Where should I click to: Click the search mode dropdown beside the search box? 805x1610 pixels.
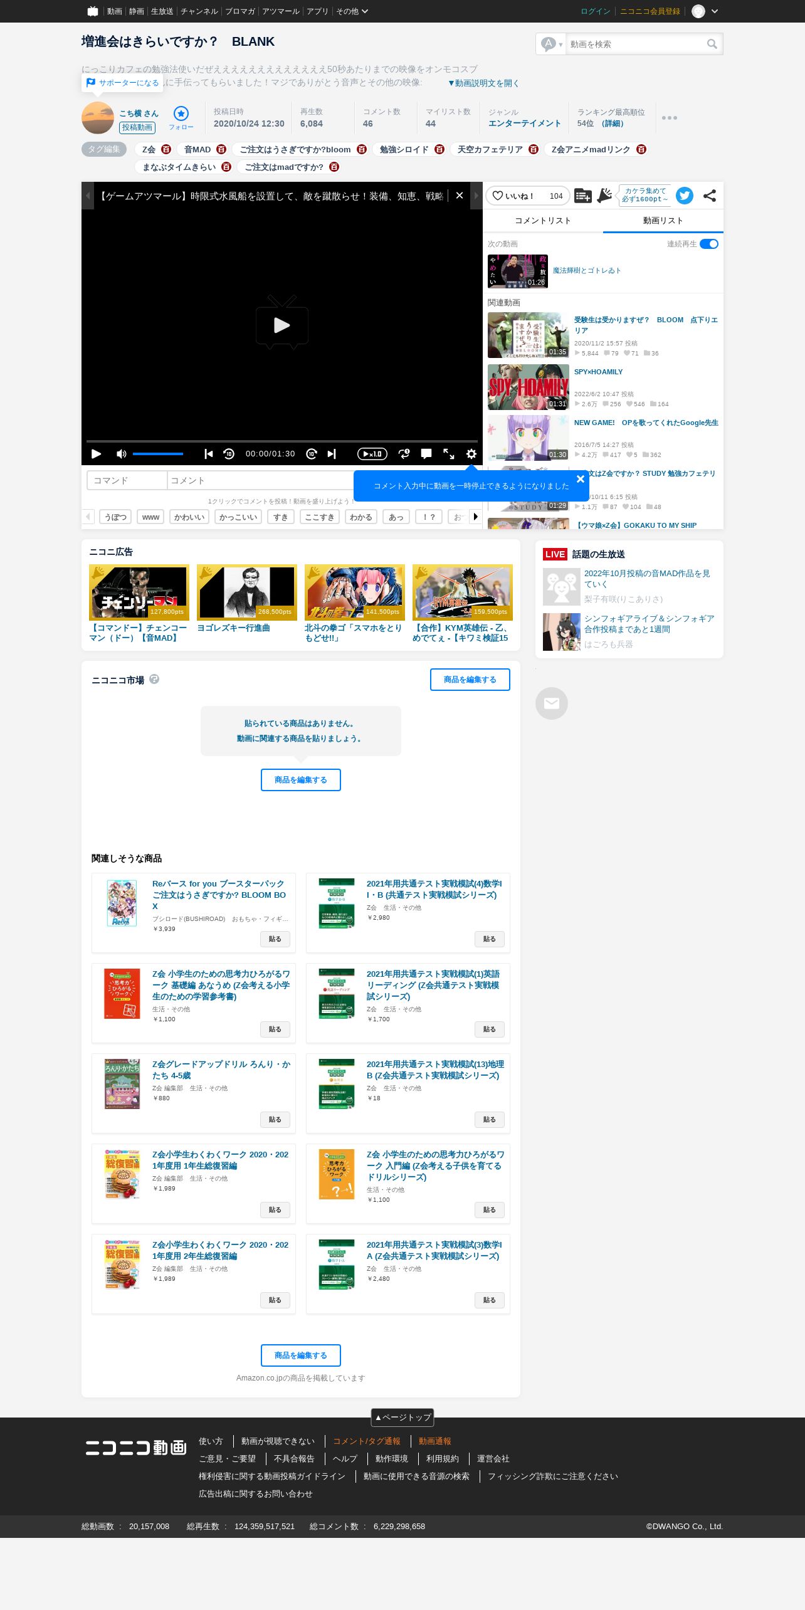click(x=552, y=44)
